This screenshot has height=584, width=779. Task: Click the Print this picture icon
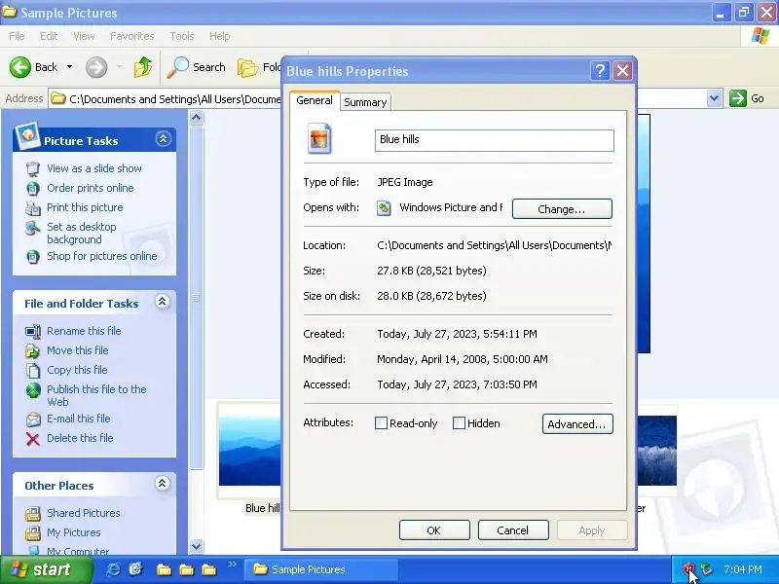point(33,207)
